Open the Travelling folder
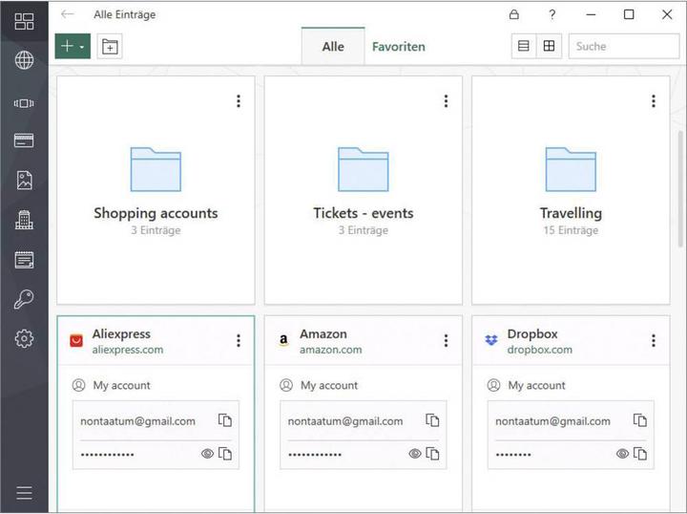The image size is (687, 514). [571, 190]
